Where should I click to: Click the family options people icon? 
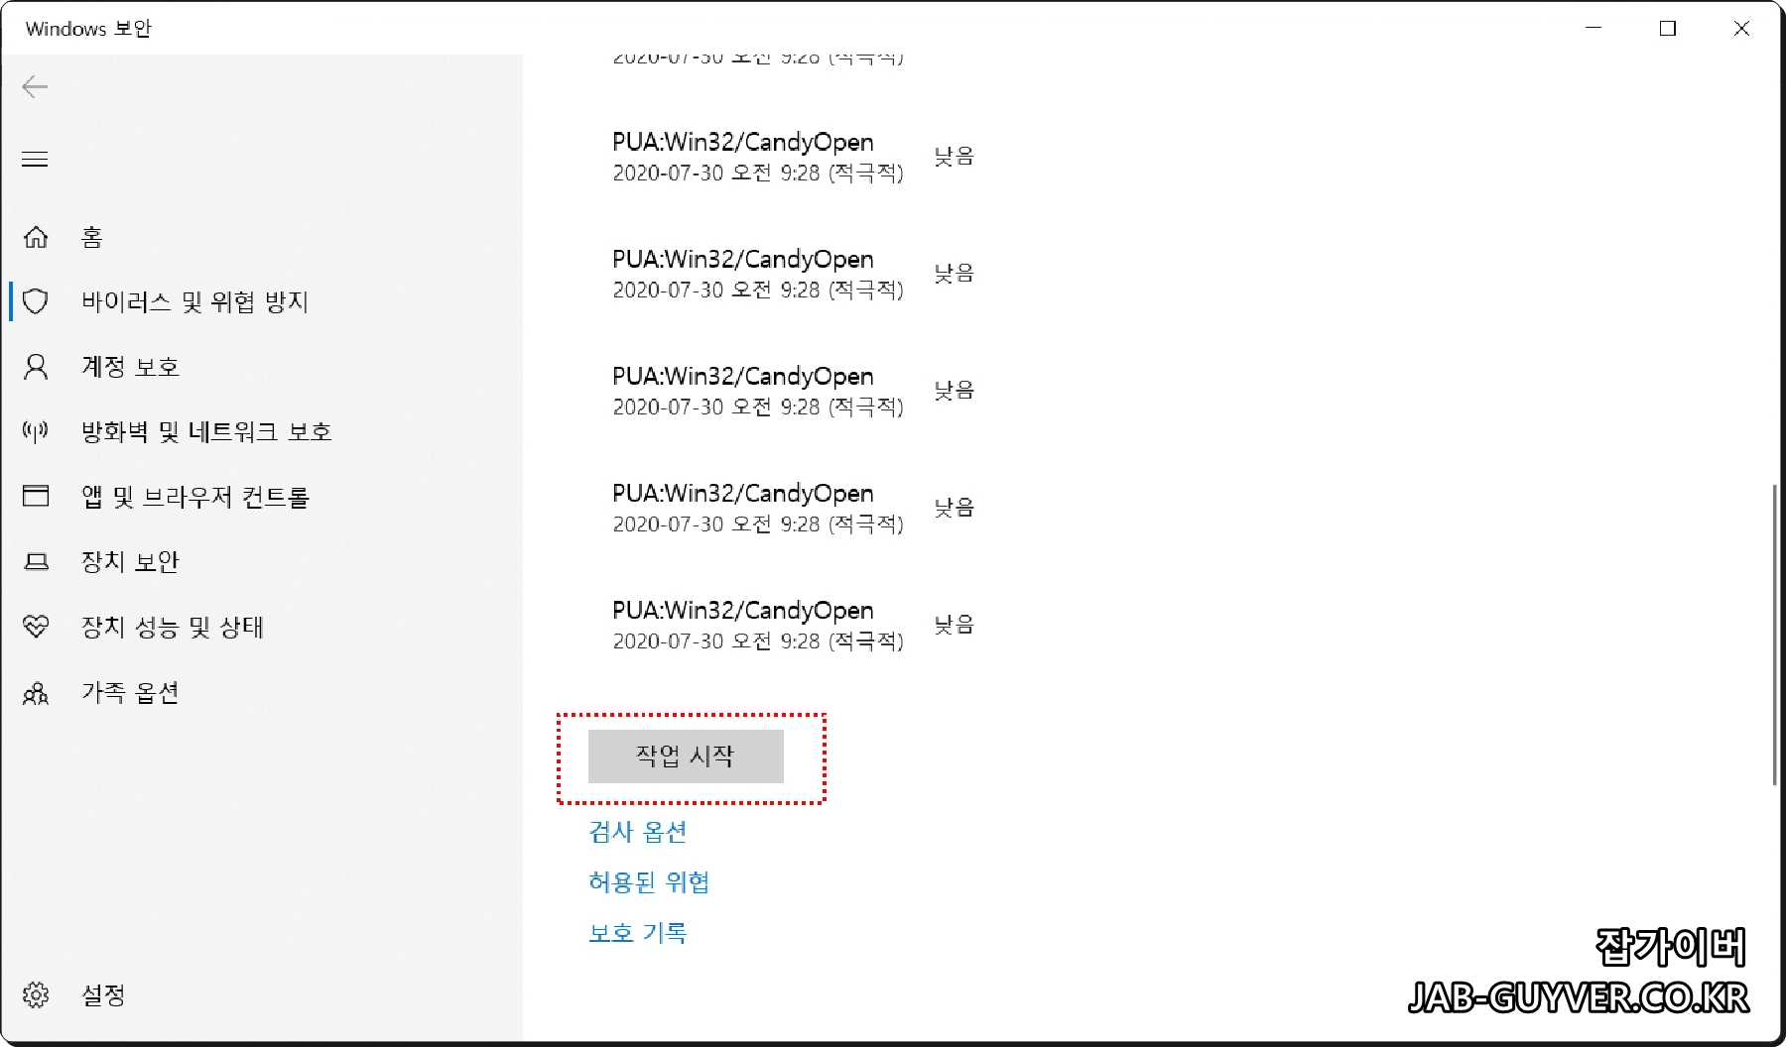tap(36, 693)
